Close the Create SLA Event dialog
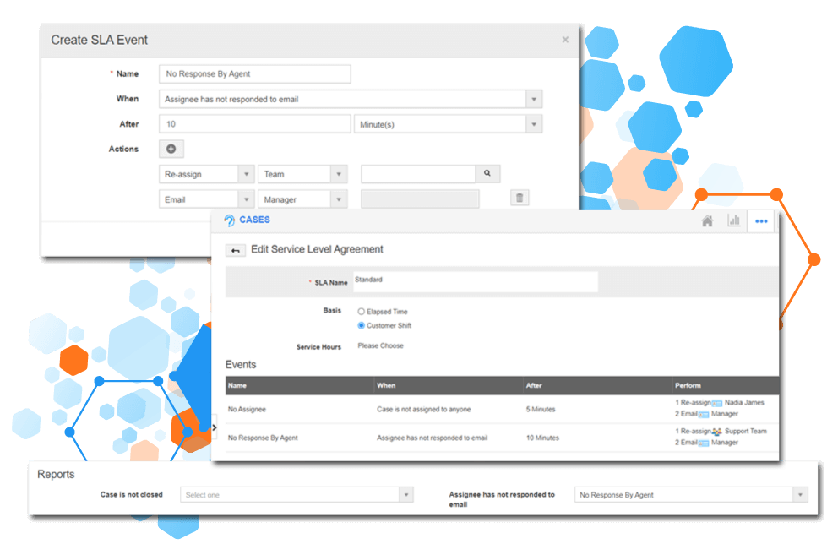 565,40
